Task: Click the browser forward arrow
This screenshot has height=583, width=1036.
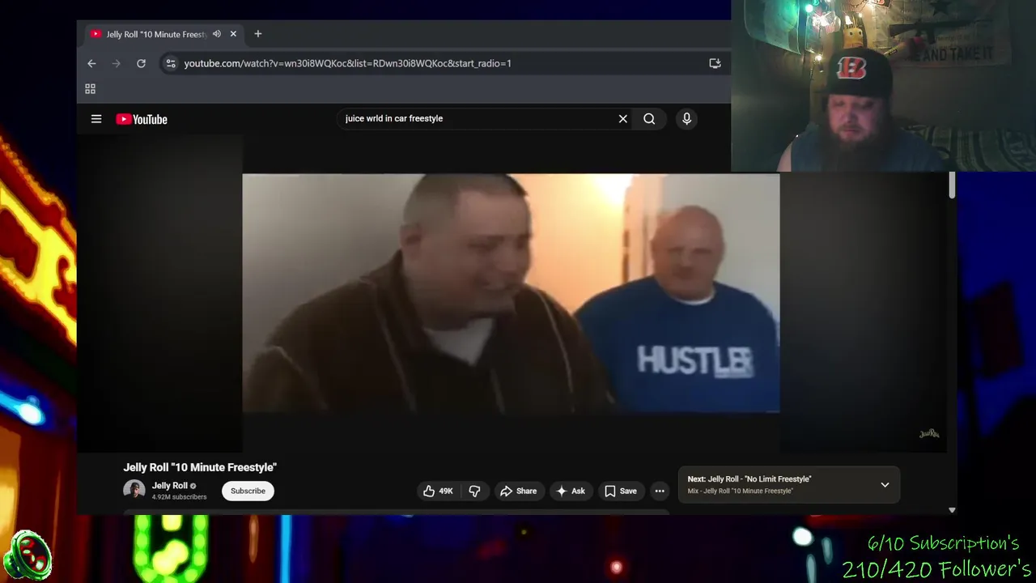Action: [116, 63]
